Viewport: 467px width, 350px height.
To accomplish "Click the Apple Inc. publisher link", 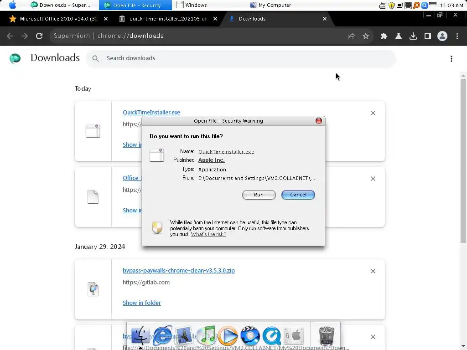I will coord(211,160).
